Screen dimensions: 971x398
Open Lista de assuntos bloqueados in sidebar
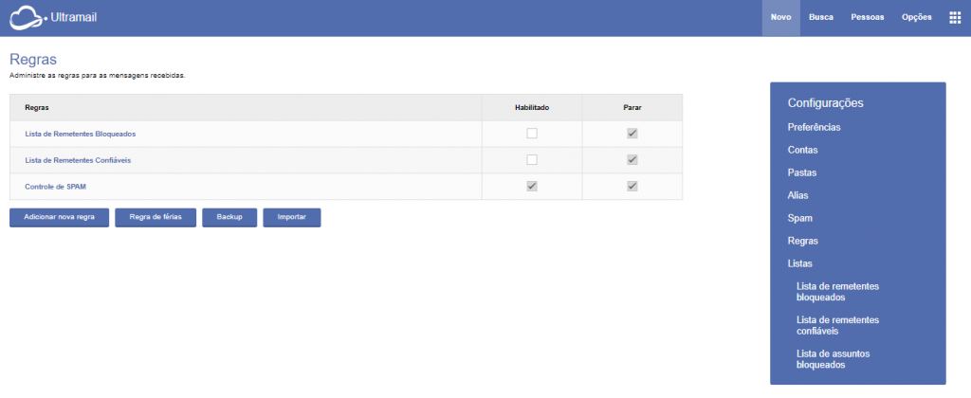[x=834, y=359]
